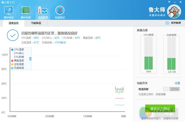
Task: Click the 60℃ axis label
Action: 4,84
